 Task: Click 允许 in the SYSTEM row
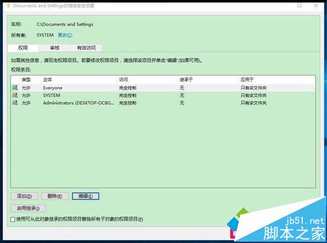pyautogui.click(x=26, y=95)
